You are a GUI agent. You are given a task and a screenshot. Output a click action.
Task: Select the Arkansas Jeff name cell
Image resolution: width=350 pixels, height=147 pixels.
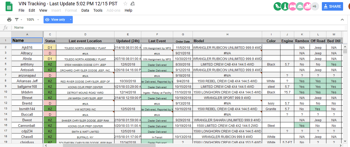coord(27,81)
